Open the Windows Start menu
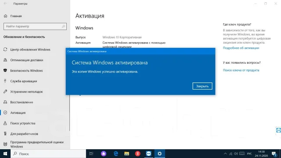Screen dimensions: 281x158 pyautogui.click(x=5, y=154)
